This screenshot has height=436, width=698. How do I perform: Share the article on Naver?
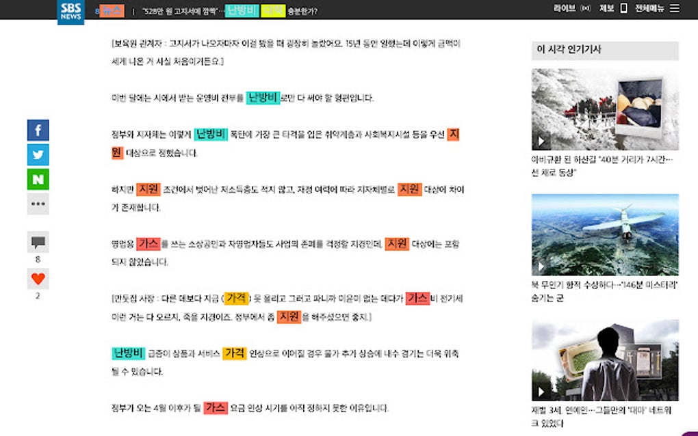(x=38, y=179)
